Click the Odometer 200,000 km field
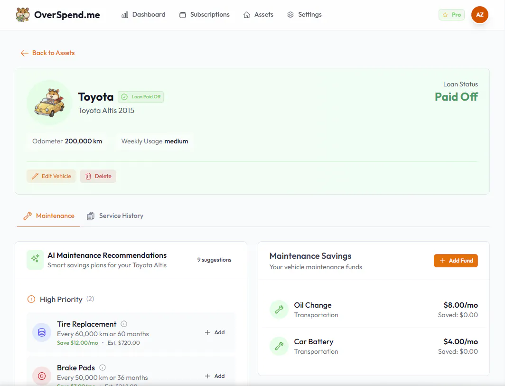The width and height of the screenshot is (505, 386). [67, 141]
